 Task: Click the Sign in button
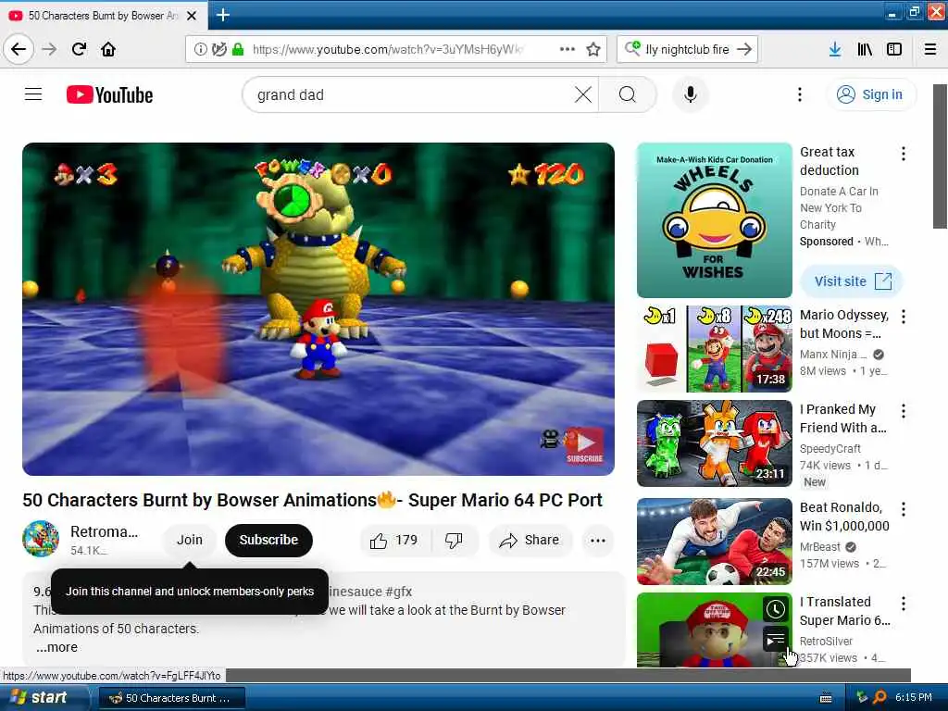(870, 94)
